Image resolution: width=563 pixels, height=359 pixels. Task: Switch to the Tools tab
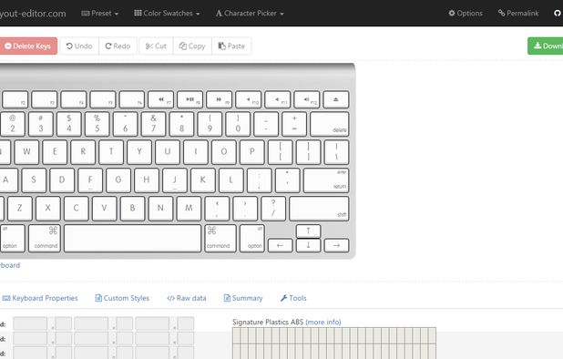tap(293, 298)
